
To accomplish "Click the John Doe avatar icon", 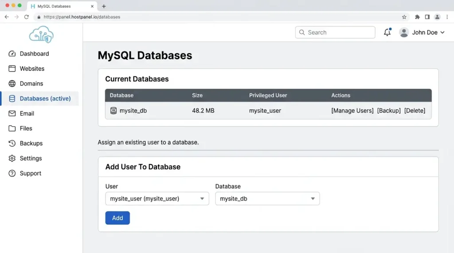I will (x=404, y=32).
